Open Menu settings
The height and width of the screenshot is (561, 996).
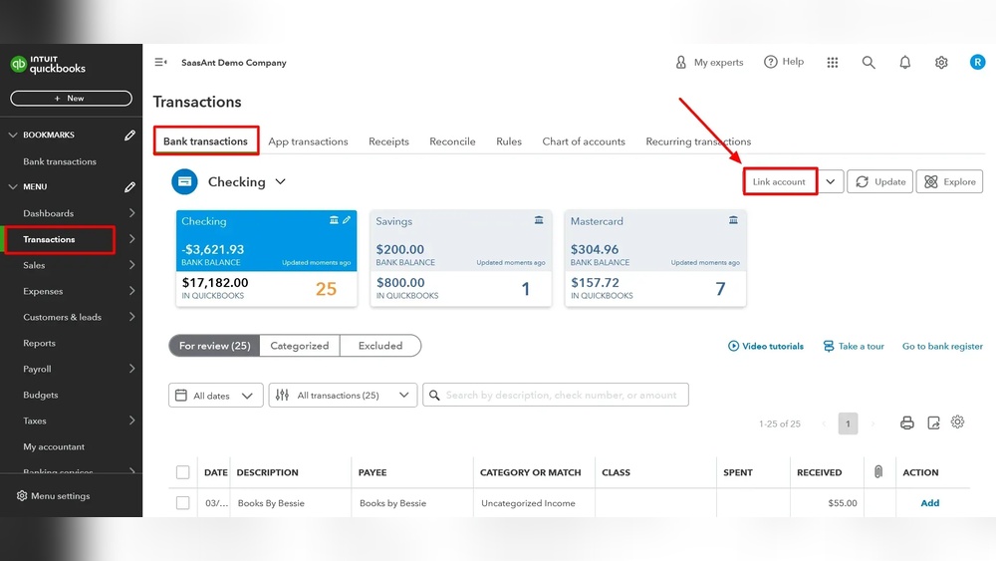[x=54, y=495]
